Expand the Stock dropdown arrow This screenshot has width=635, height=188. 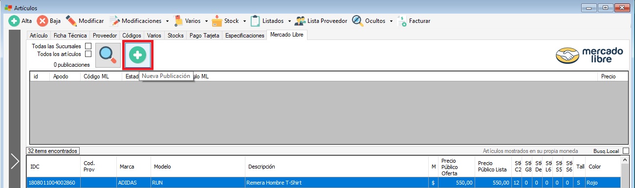tap(244, 21)
